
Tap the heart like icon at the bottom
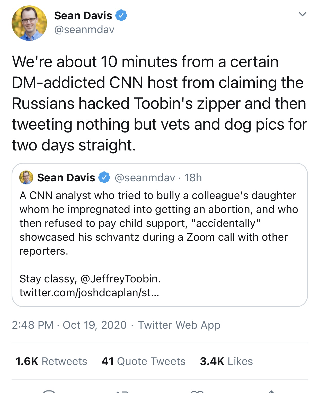tap(197, 391)
